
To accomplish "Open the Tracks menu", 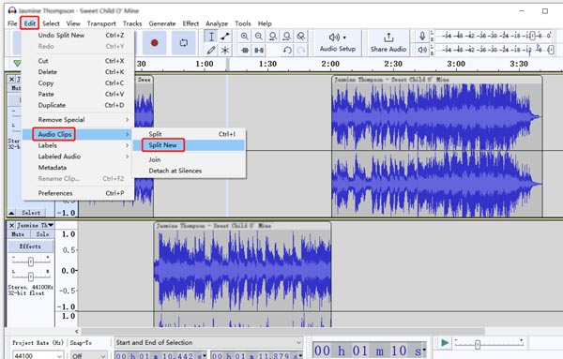I will pos(132,23).
